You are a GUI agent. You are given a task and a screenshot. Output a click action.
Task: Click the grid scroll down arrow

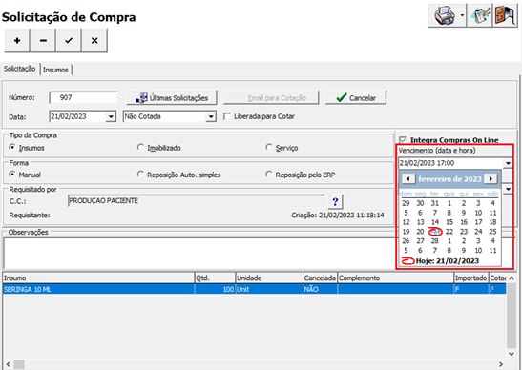coord(512,354)
